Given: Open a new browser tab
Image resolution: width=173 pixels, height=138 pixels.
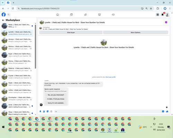Looking at the screenshot, I should [13, 3].
